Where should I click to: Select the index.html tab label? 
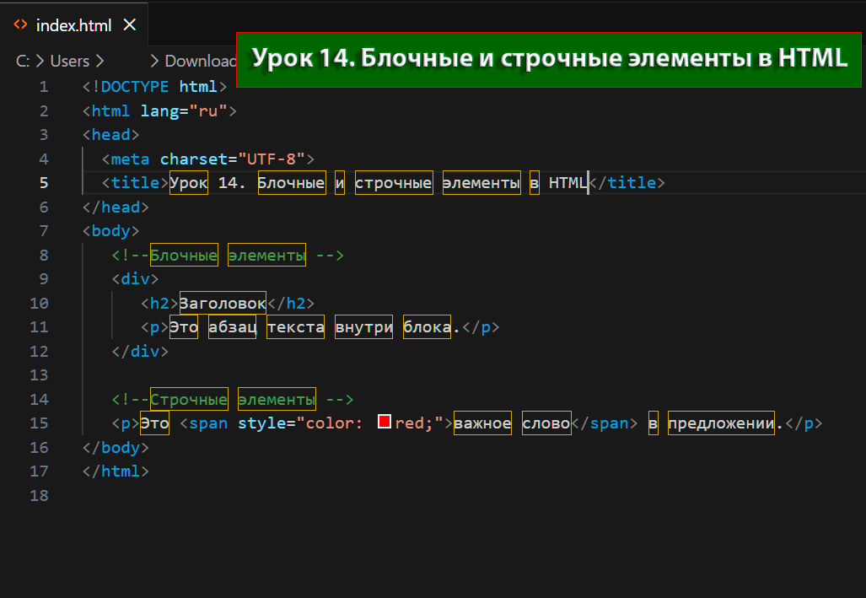(x=73, y=25)
